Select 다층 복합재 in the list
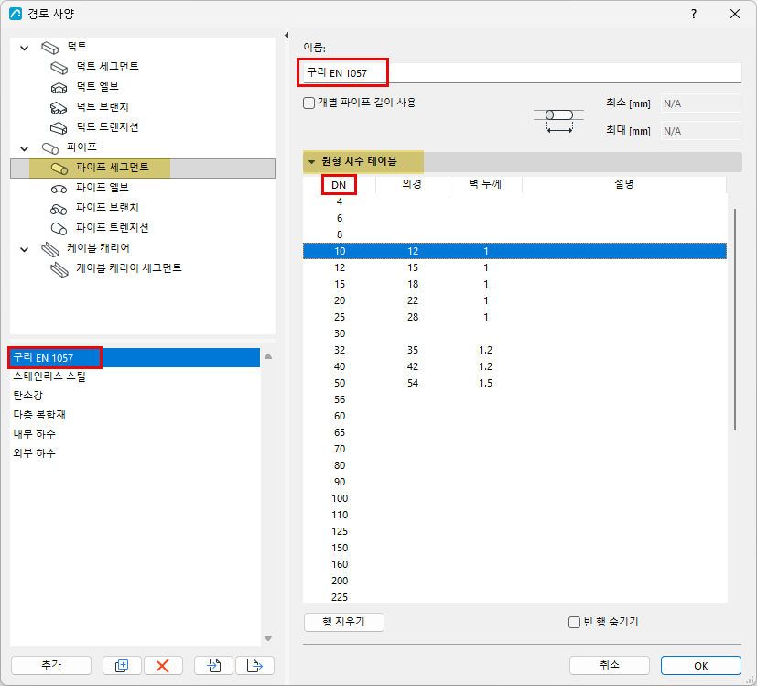Image resolution: width=757 pixels, height=686 pixels. coord(135,415)
